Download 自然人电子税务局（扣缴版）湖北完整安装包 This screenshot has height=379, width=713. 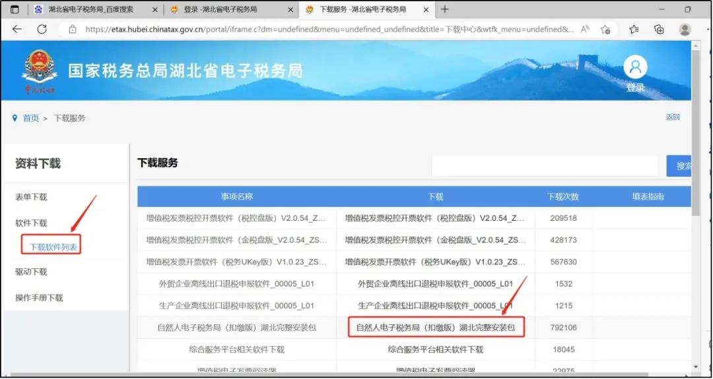436,327
